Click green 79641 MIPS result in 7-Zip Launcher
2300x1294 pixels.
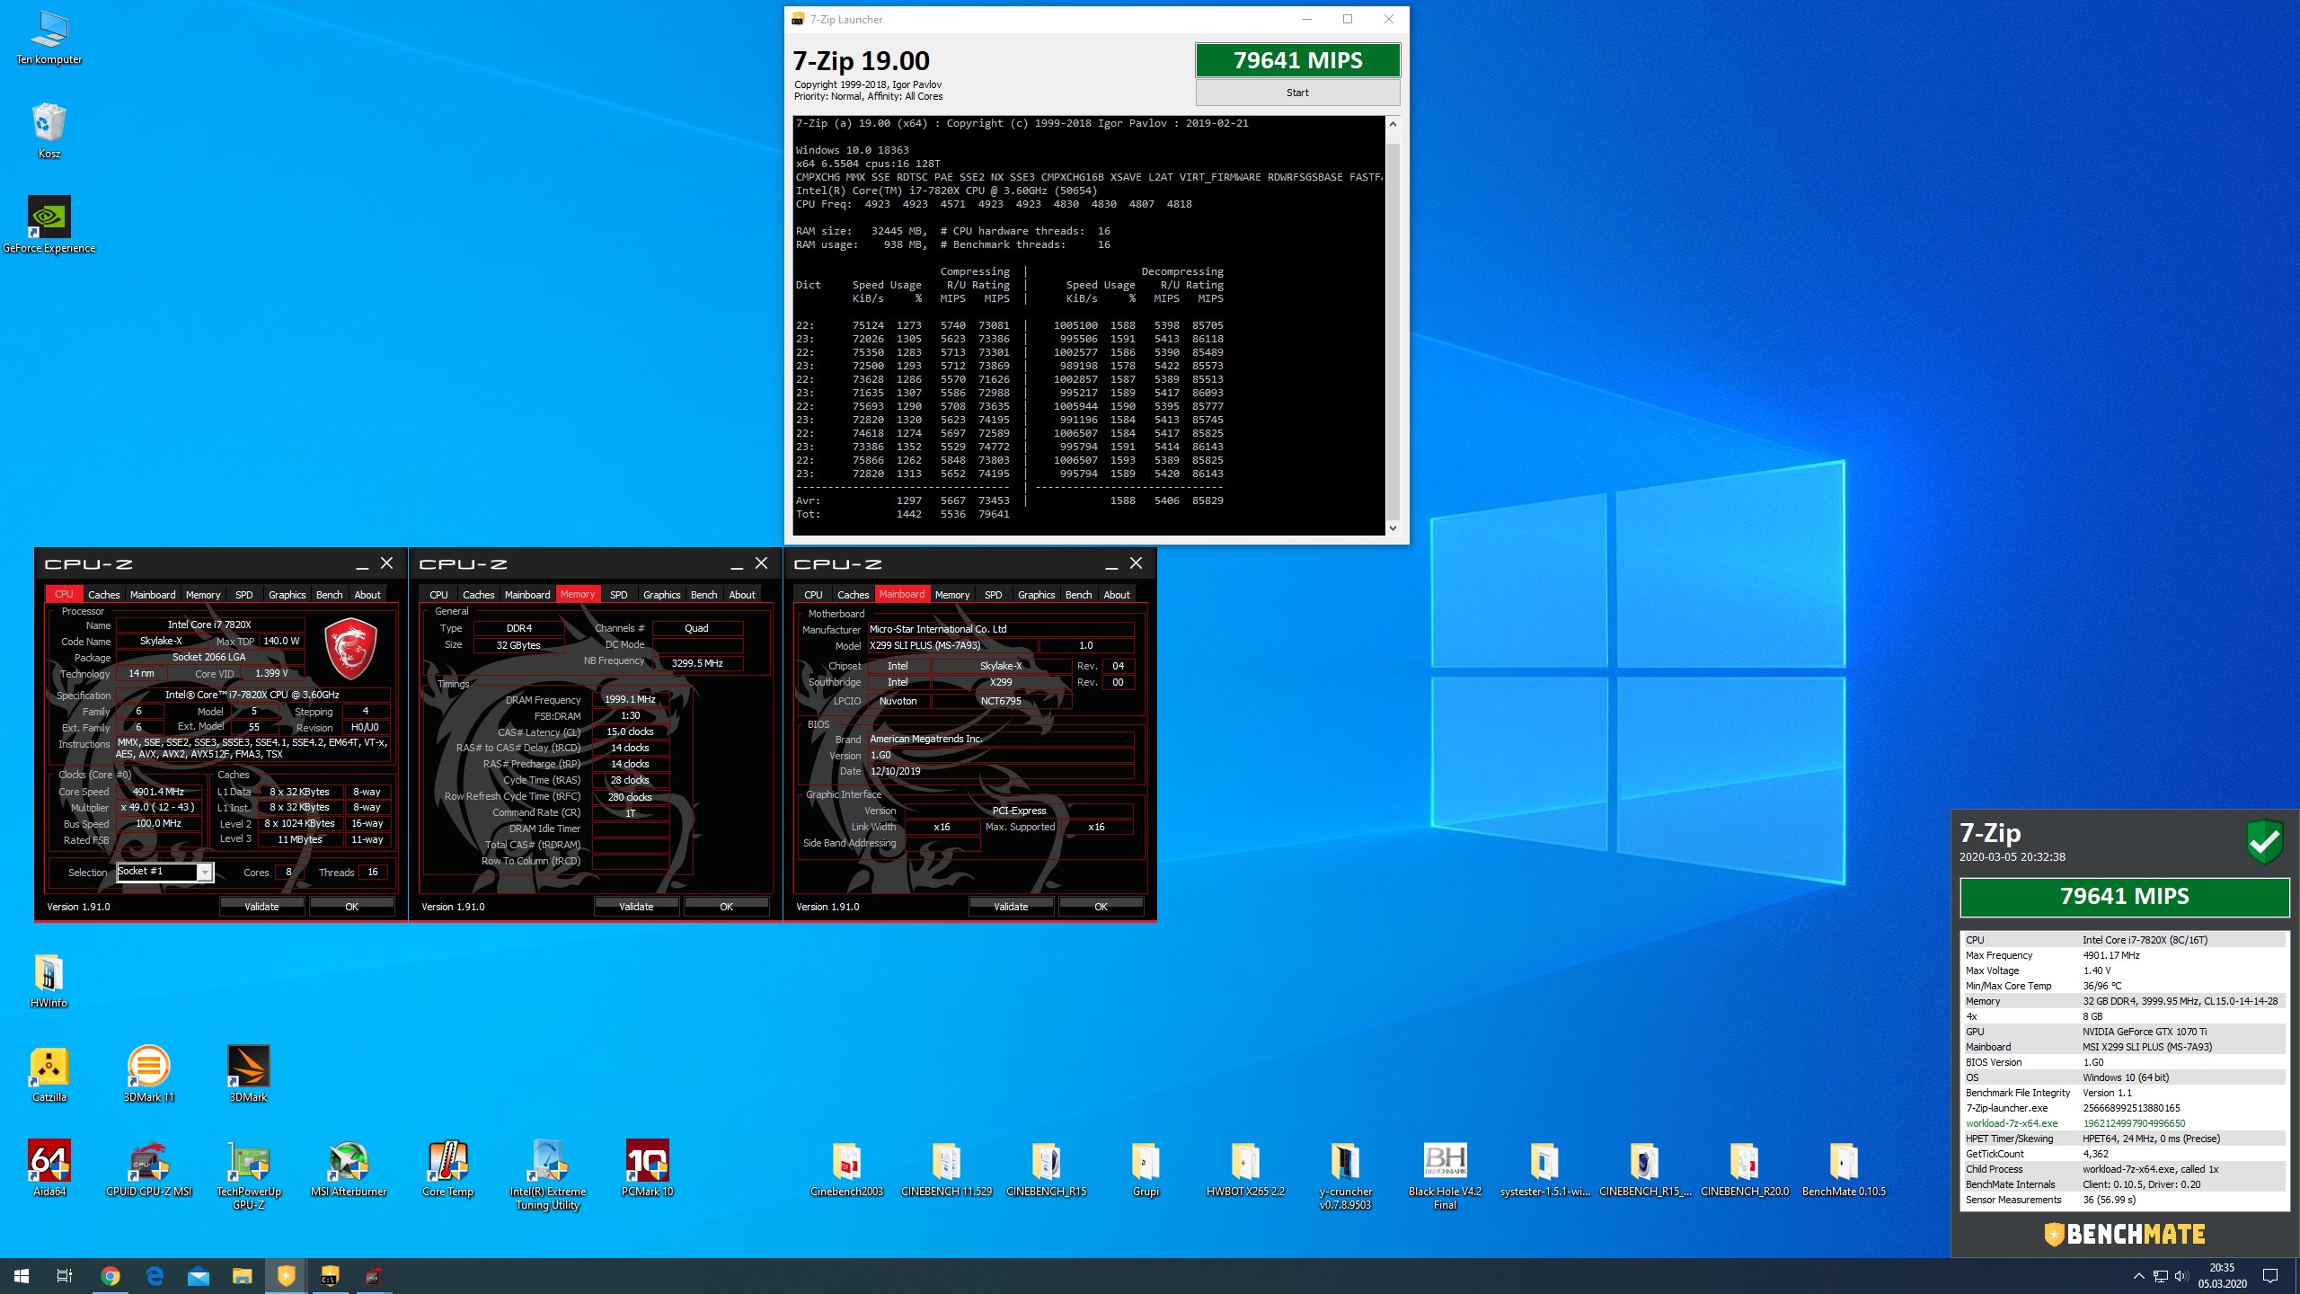pyautogui.click(x=1297, y=60)
